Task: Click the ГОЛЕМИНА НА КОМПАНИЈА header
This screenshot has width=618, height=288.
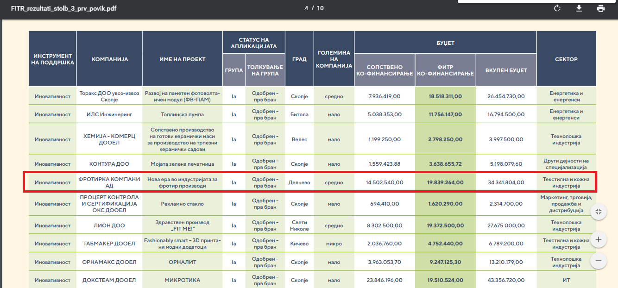Action: [x=334, y=59]
